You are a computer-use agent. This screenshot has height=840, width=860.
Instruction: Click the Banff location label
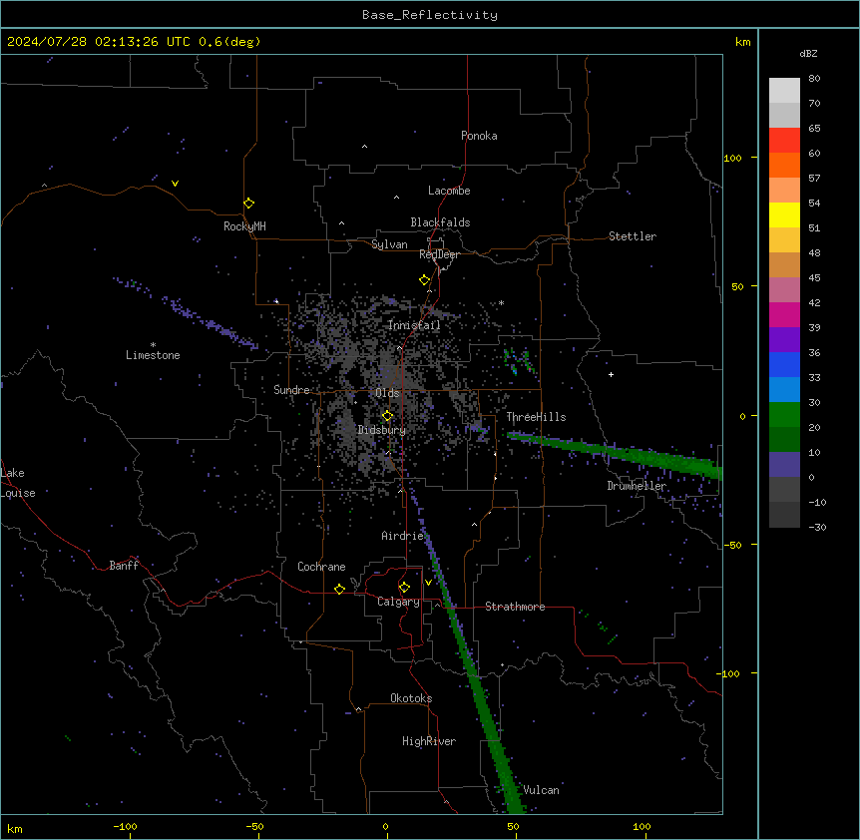pyautogui.click(x=124, y=566)
